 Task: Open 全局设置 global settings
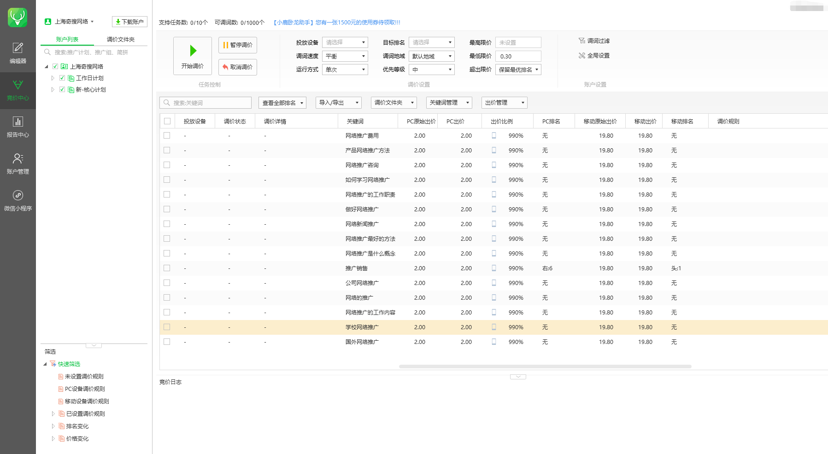[x=594, y=56]
